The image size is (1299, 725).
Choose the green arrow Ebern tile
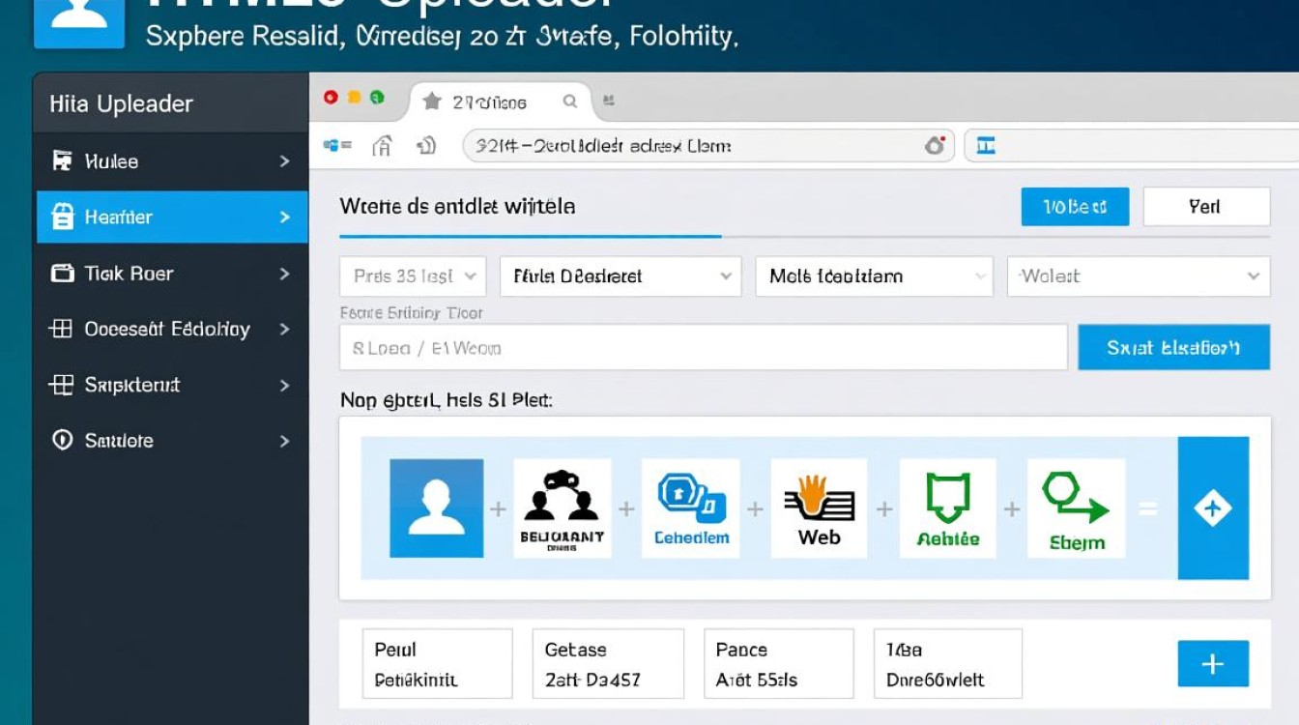point(1076,508)
